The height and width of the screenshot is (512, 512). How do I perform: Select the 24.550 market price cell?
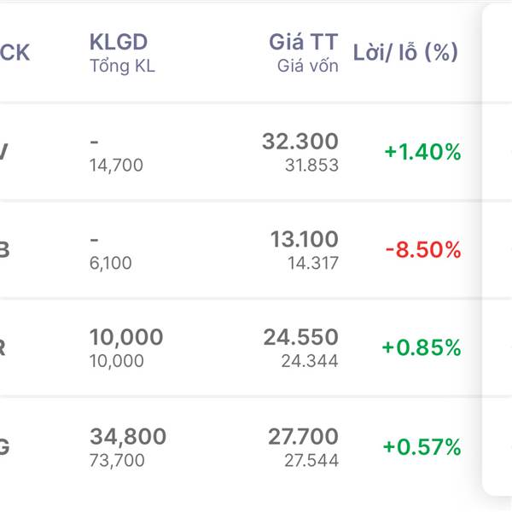tap(300, 337)
